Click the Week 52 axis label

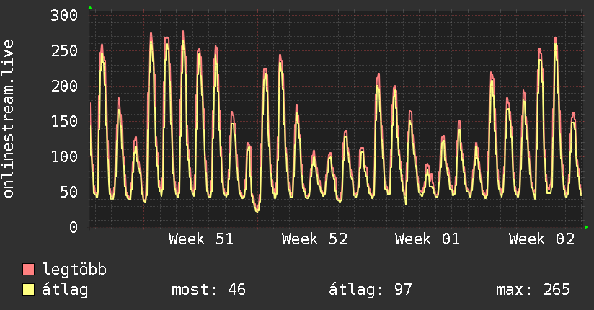click(315, 239)
